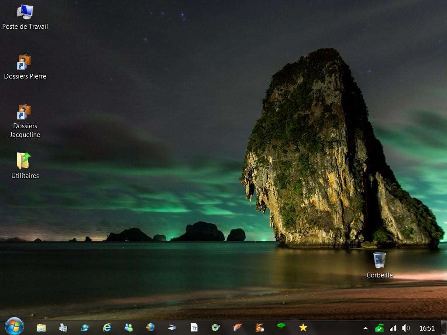447x335 pixels.
Task: Show hidden system tray icons
Action: click(365, 328)
